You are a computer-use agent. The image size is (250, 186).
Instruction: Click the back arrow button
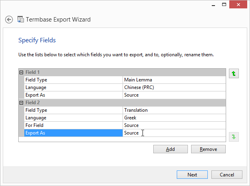(x=9, y=20)
